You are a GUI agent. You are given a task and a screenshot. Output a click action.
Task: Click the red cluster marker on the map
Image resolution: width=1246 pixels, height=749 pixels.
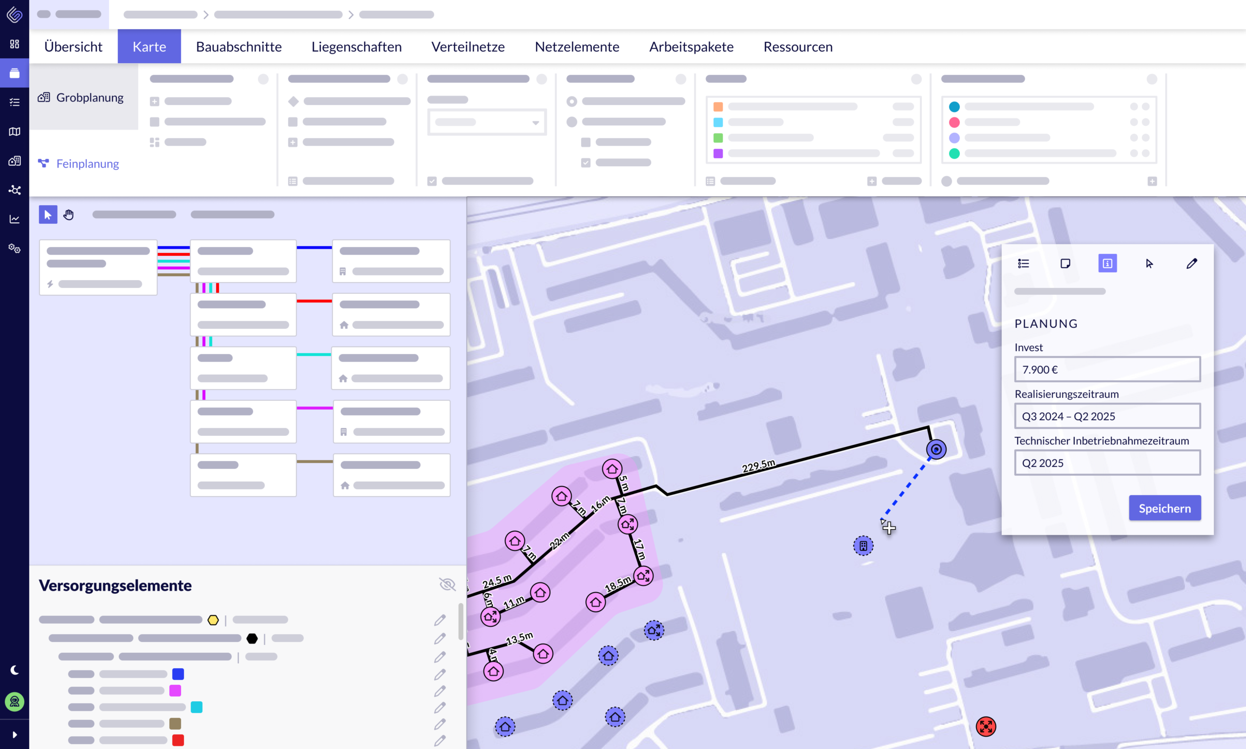986,727
